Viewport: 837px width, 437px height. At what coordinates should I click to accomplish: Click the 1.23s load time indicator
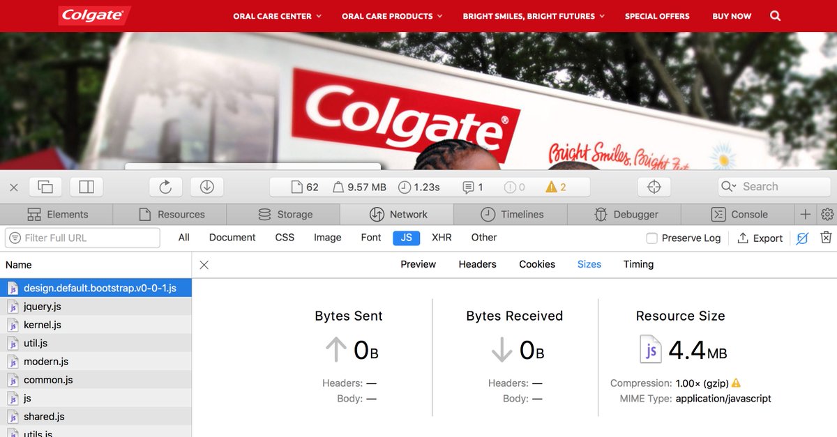[419, 187]
